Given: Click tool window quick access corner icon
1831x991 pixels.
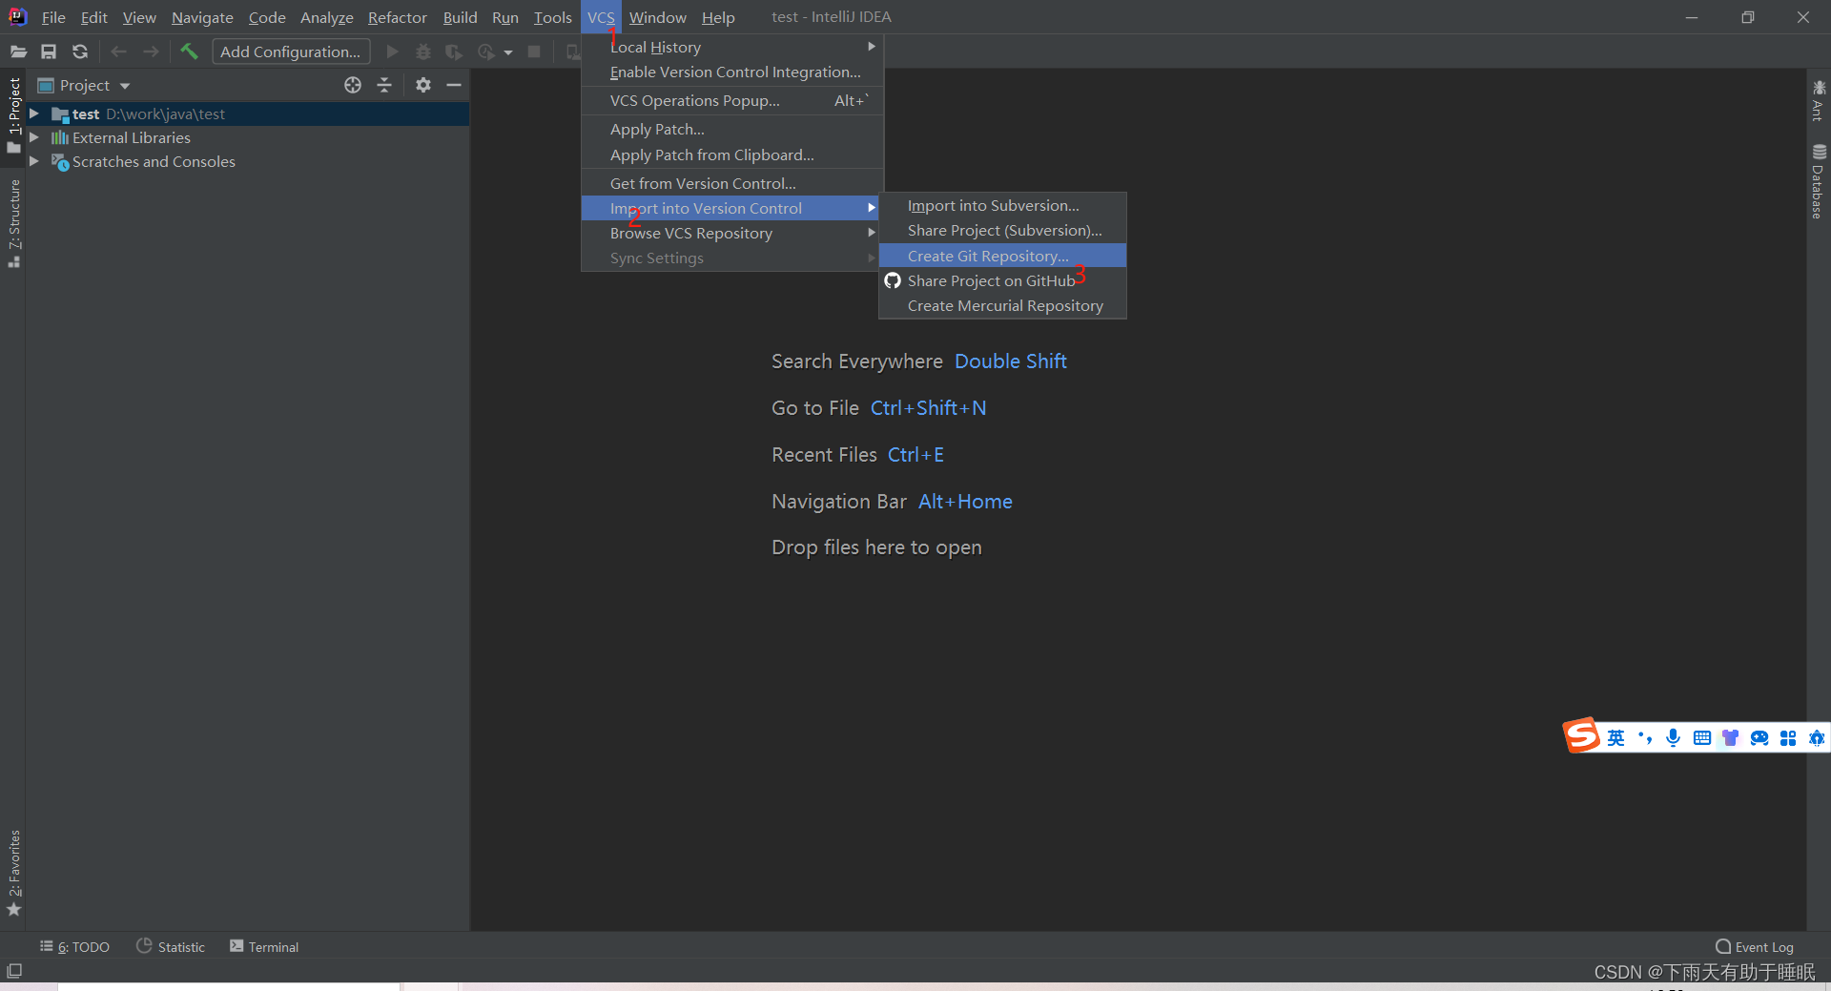Looking at the screenshot, I should tap(14, 971).
